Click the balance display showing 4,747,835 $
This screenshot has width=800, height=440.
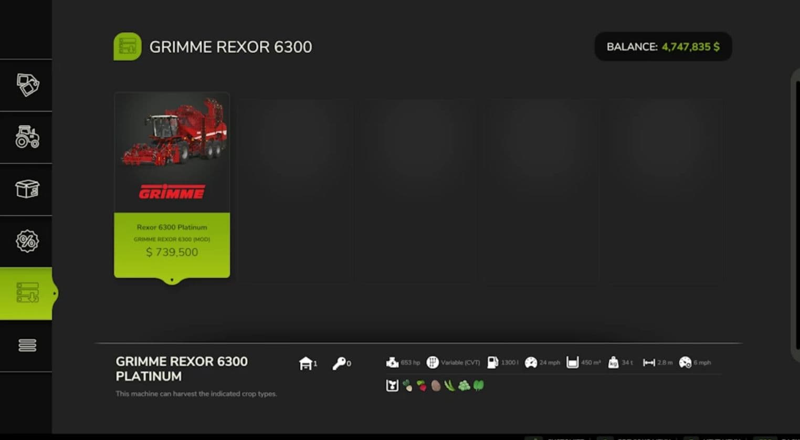(662, 47)
